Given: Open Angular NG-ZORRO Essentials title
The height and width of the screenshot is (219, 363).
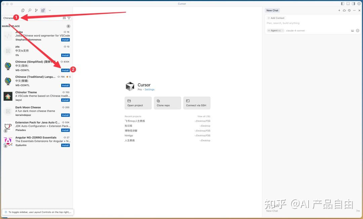Looking at the screenshot, I should pos(36,138).
